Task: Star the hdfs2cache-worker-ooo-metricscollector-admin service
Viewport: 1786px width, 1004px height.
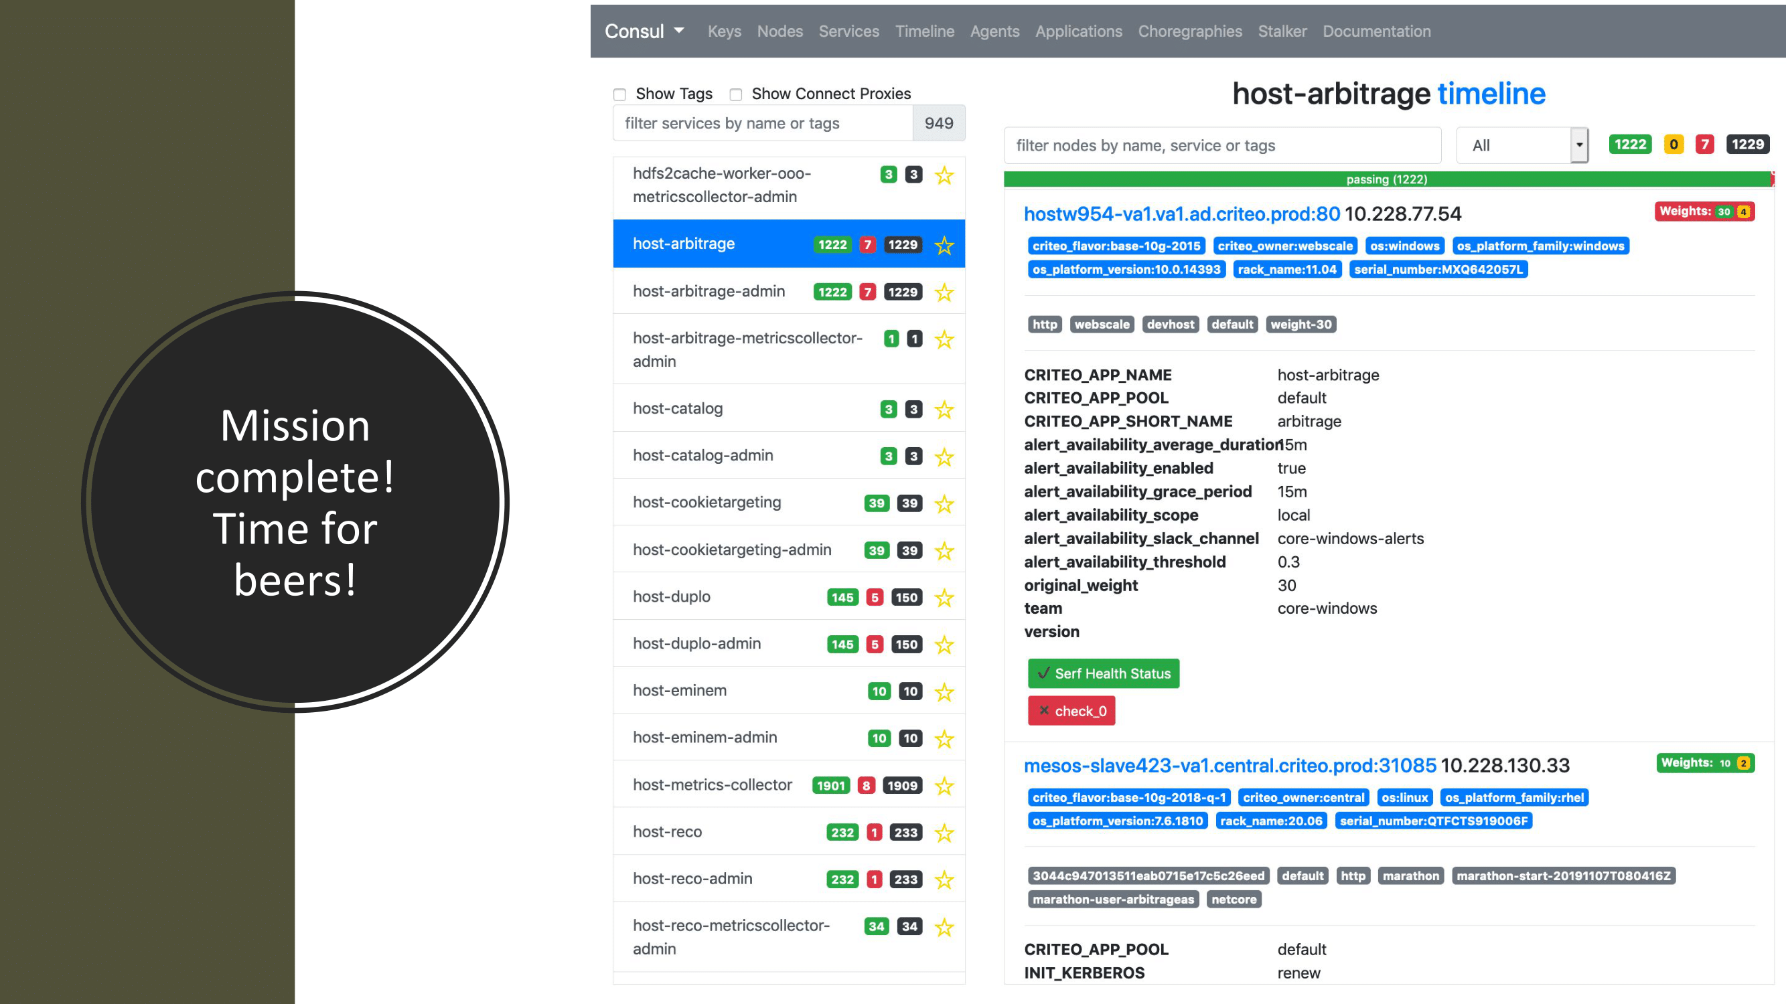Action: [x=944, y=175]
